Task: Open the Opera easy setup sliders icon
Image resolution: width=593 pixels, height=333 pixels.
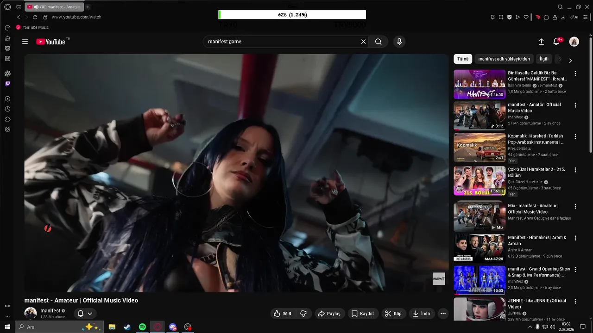Action: [x=586, y=17]
